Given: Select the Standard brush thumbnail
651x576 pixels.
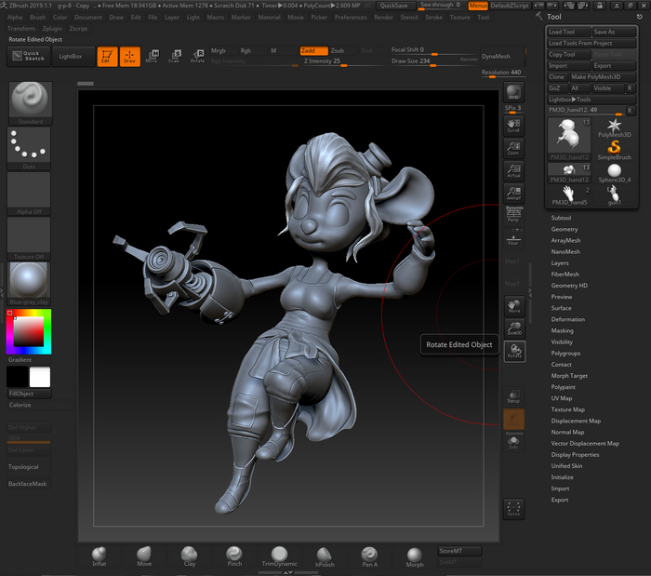Looking at the screenshot, I should click(x=31, y=100).
